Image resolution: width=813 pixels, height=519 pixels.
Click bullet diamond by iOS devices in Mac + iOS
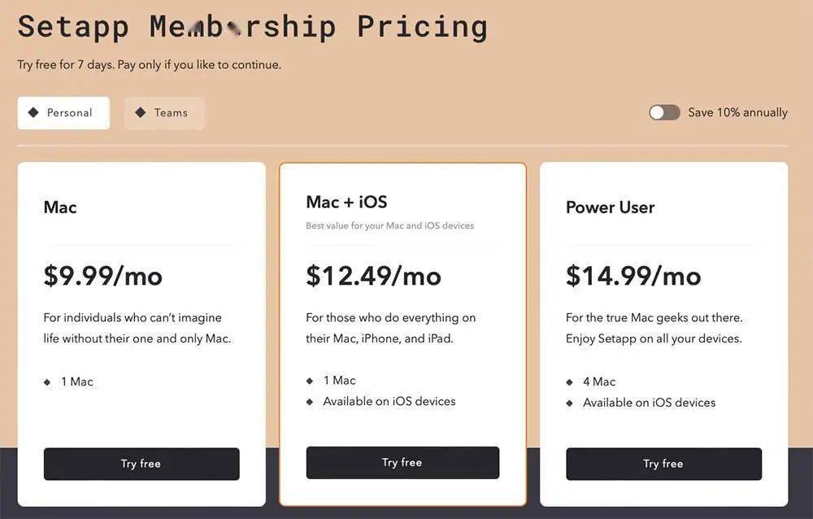(310, 402)
